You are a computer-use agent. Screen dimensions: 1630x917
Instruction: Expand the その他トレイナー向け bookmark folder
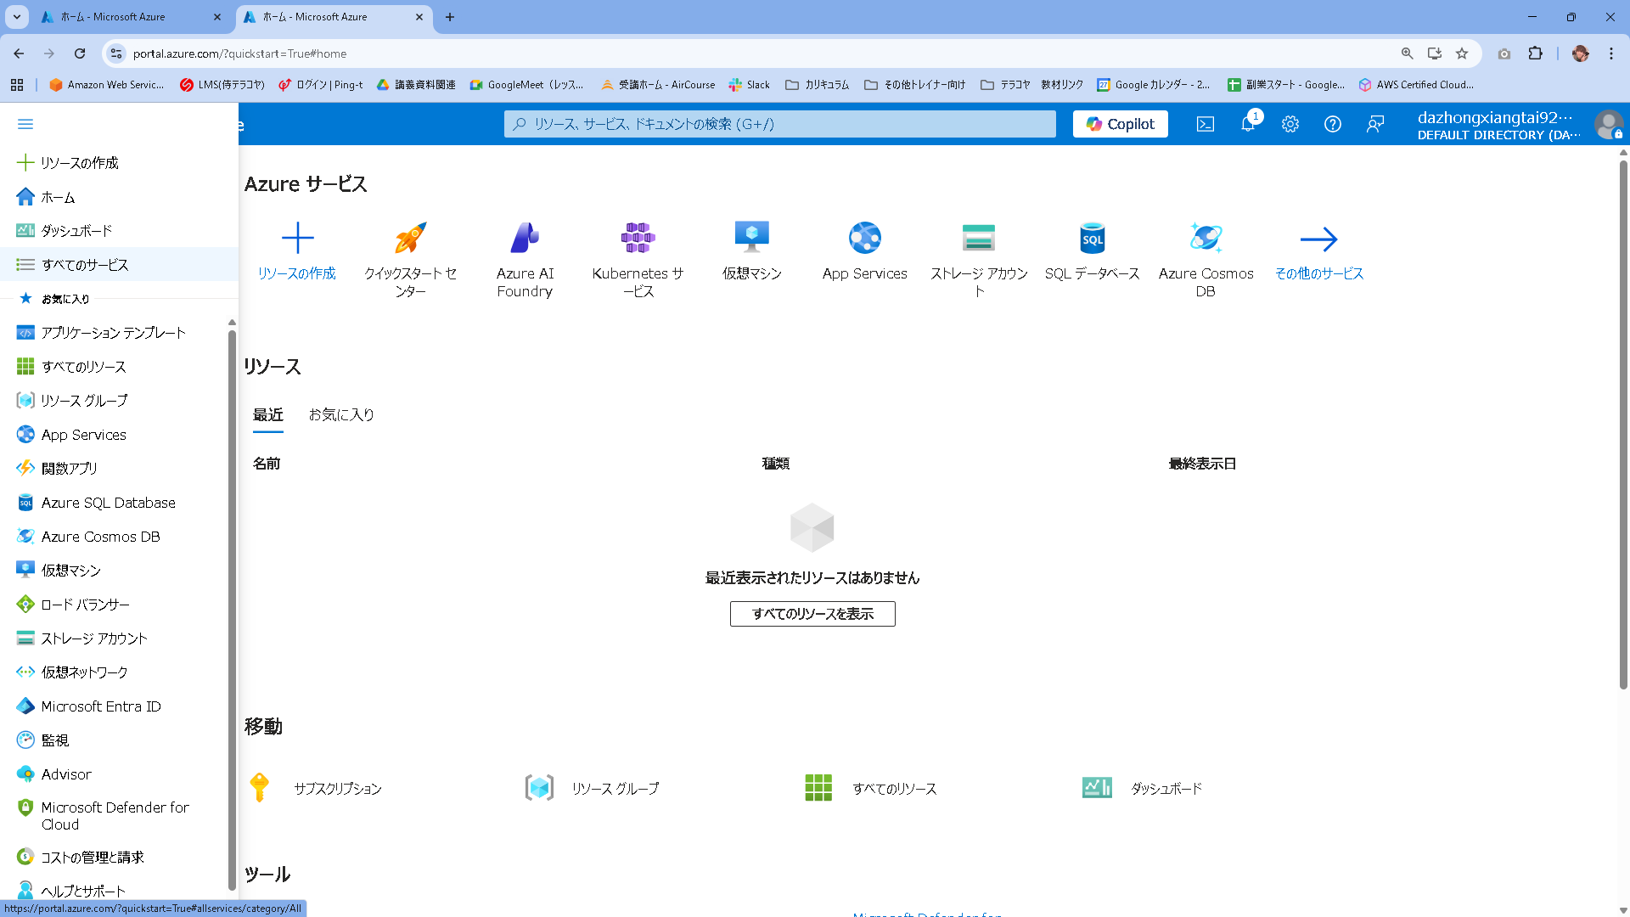tap(915, 85)
